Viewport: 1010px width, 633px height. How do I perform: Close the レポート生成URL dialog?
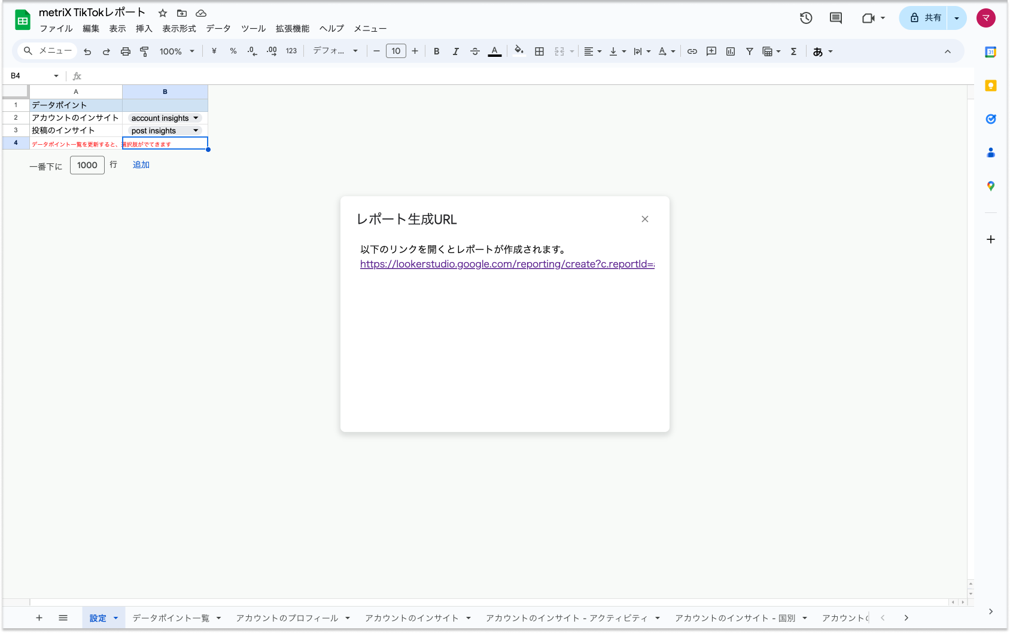[645, 219]
